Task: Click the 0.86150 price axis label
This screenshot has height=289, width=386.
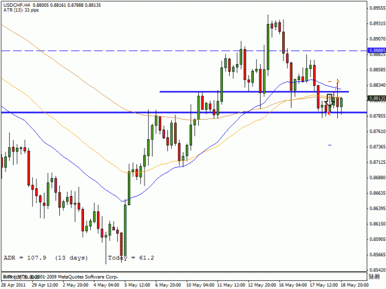Action: point(377,224)
